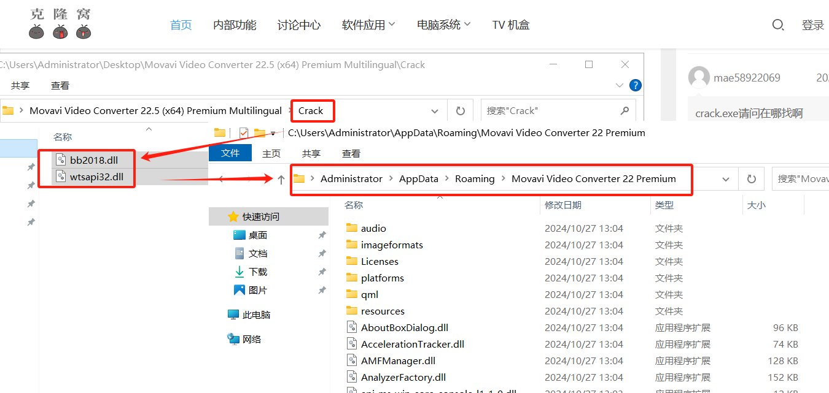Click the pin icon beside 桌面
The height and width of the screenshot is (393, 829).
click(x=322, y=235)
